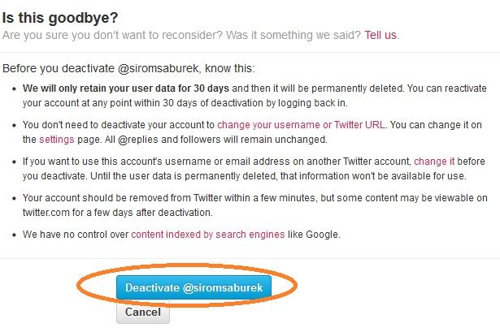The width and height of the screenshot is (500, 332).
Task: Open the 'Tell us' feedback link
Action: 380,36
